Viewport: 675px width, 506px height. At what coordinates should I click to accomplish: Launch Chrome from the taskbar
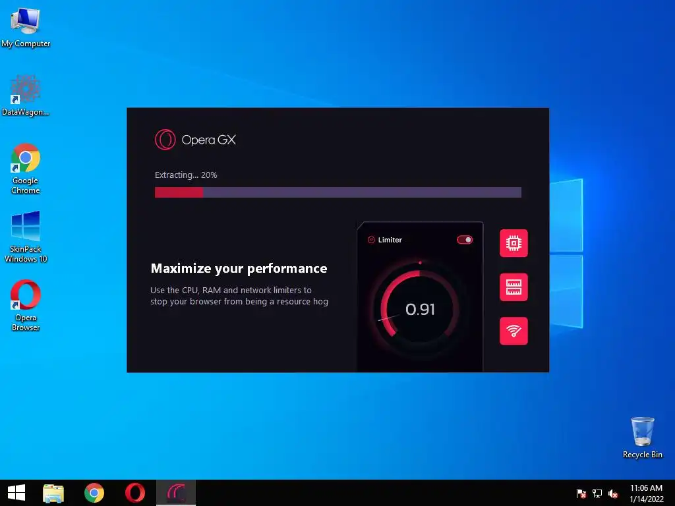(94, 493)
